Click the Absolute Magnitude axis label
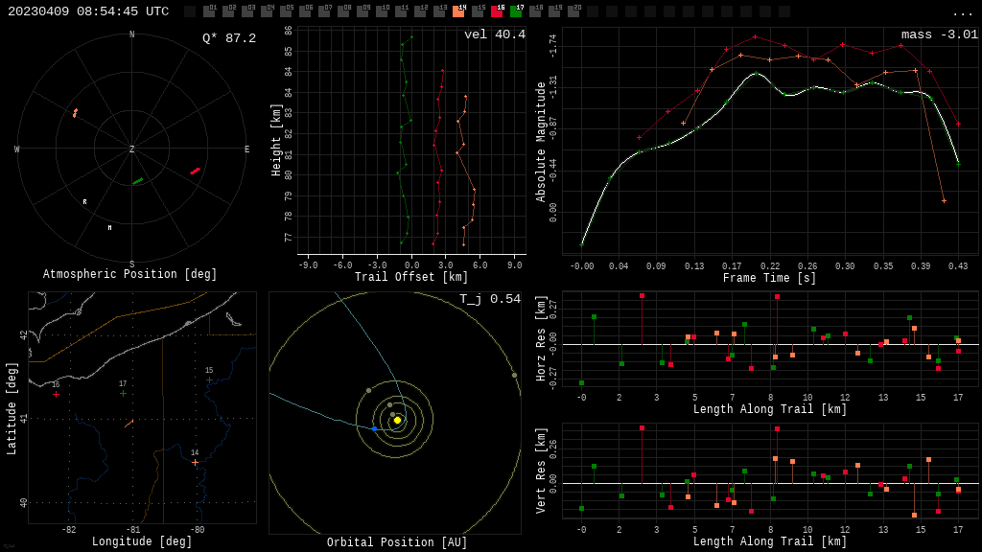 [541, 142]
